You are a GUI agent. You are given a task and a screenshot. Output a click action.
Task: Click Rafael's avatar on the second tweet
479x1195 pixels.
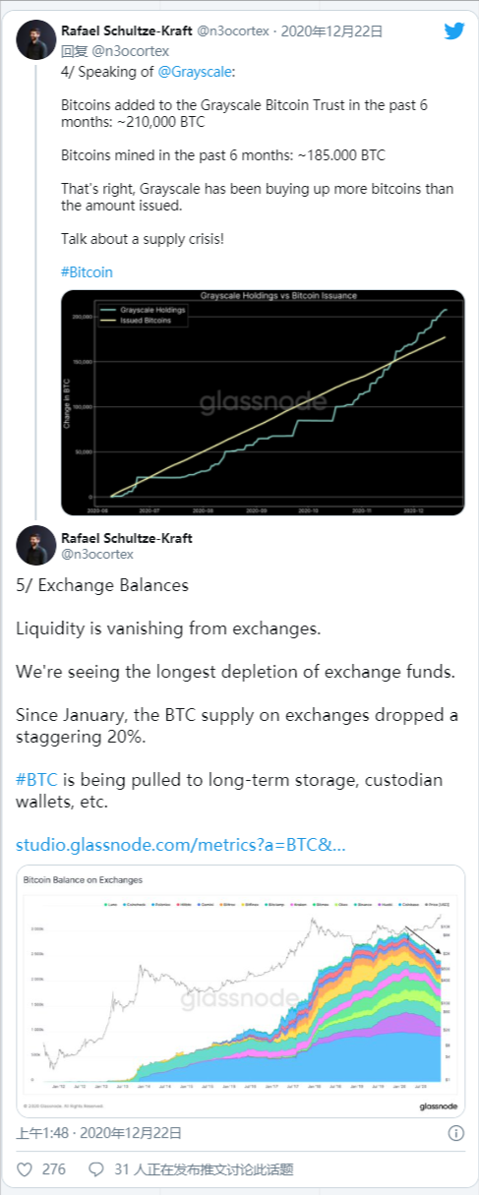pos(36,546)
